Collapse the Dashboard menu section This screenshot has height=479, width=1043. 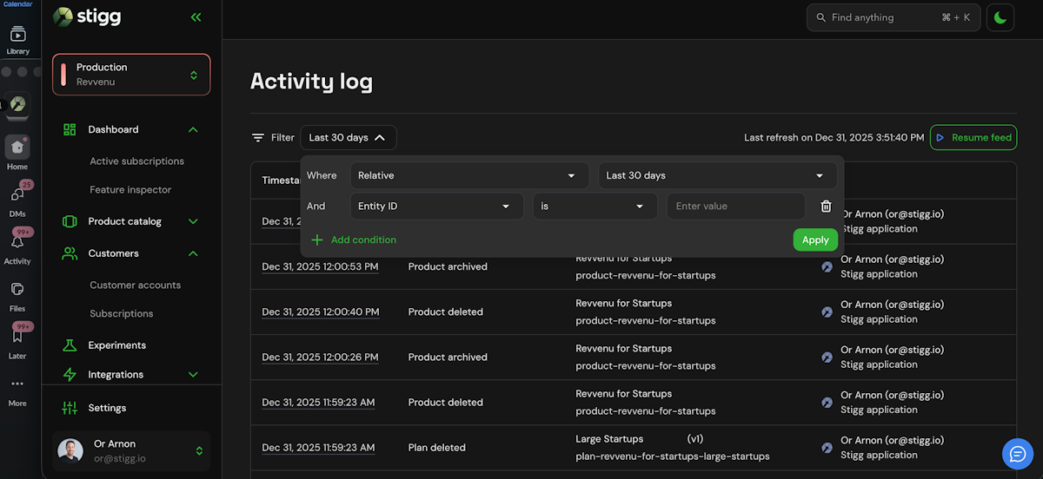[193, 130]
